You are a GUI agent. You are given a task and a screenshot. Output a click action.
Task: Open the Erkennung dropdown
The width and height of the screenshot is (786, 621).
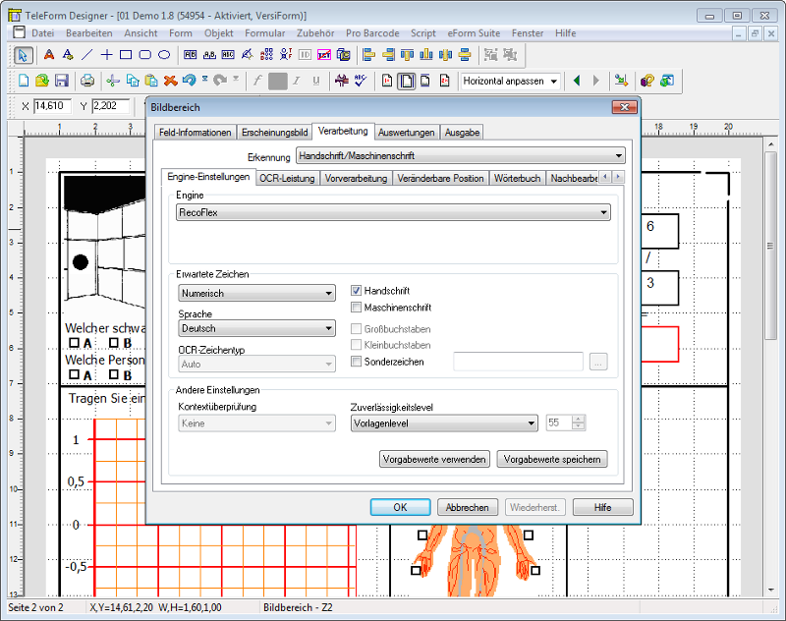pos(460,155)
